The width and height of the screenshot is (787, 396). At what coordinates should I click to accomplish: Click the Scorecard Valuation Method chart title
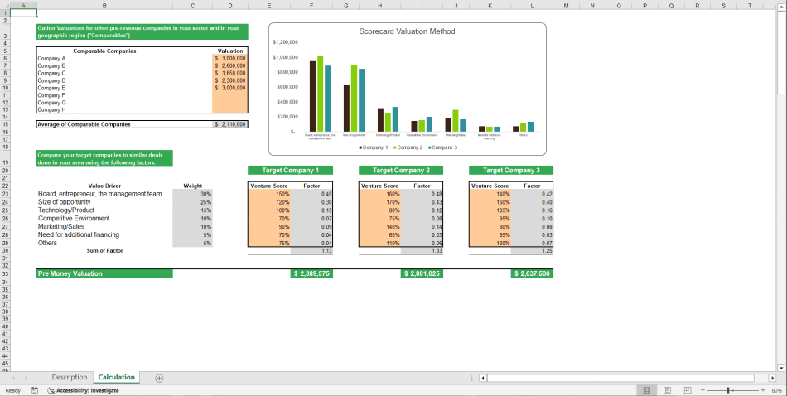coord(407,31)
